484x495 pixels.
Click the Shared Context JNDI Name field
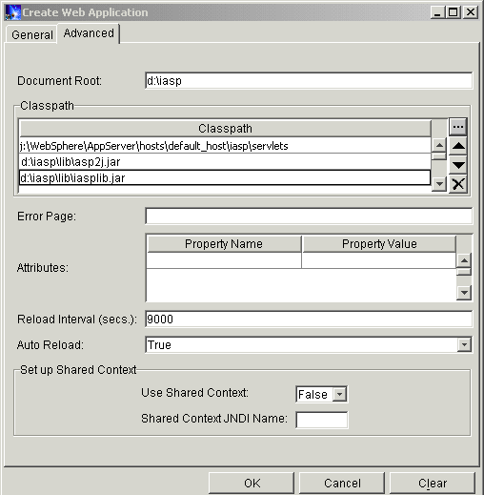point(322,420)
